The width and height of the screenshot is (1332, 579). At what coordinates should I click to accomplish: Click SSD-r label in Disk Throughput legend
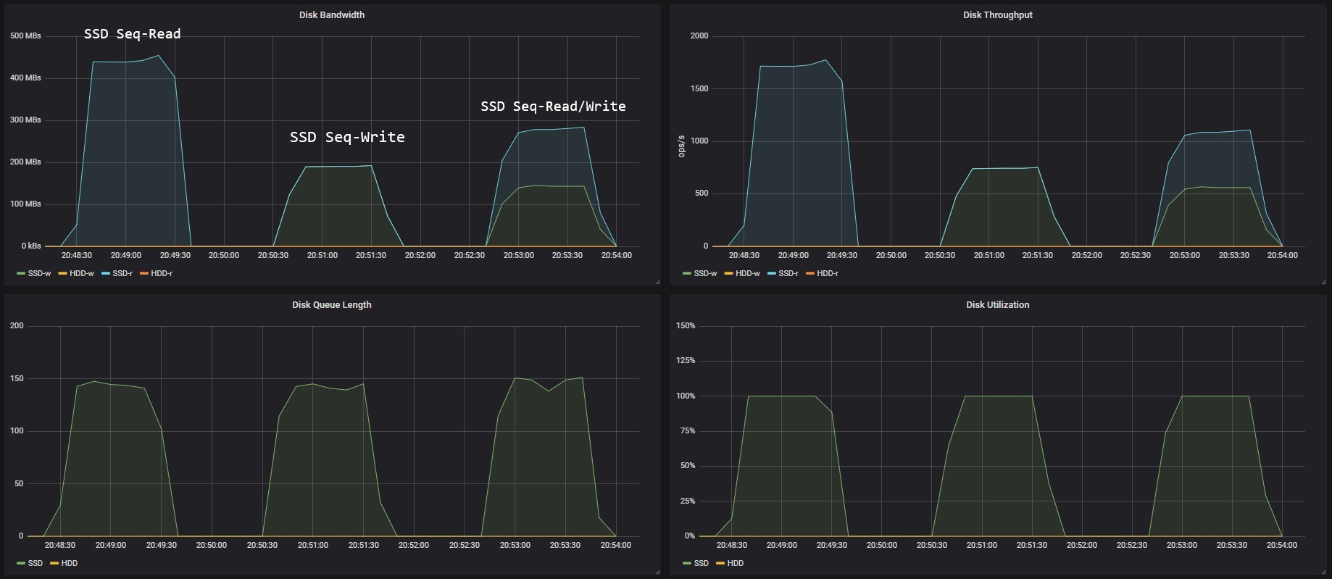point(788,274)
